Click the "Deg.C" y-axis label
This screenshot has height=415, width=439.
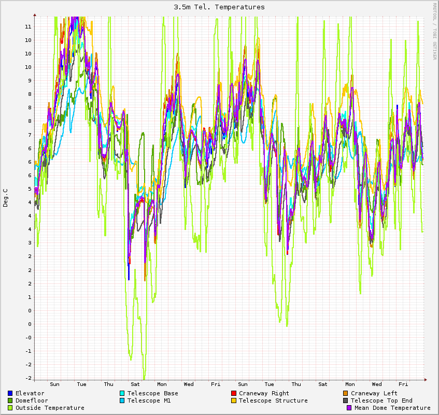6,198
